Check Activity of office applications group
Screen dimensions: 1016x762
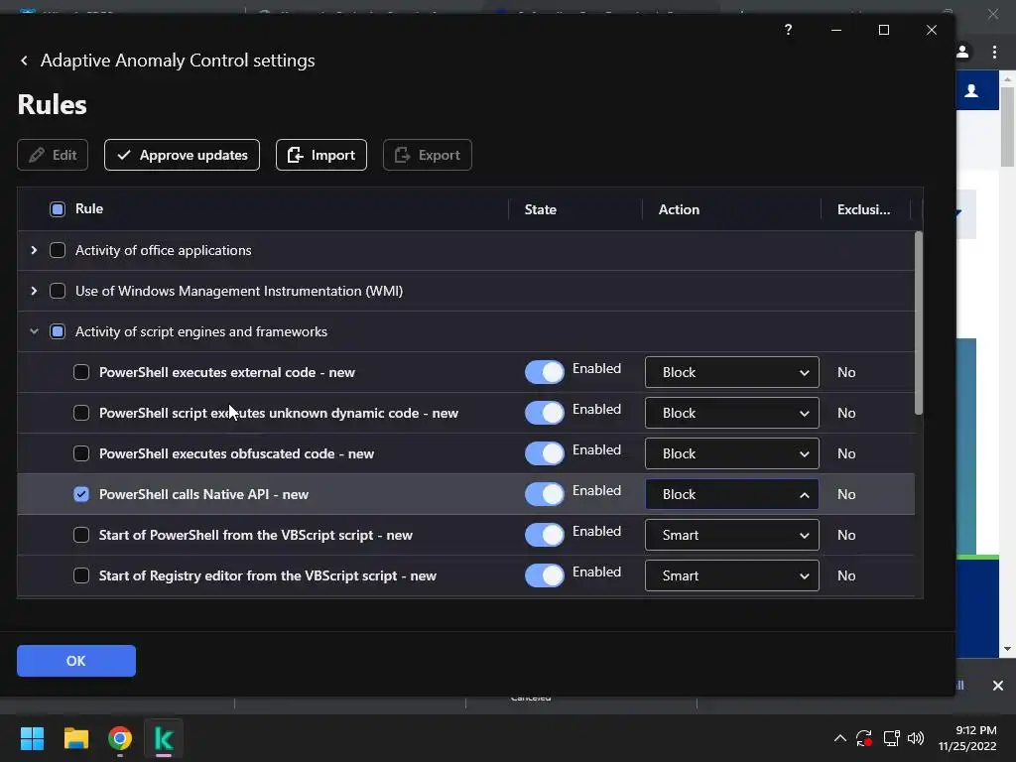(58, 250)
